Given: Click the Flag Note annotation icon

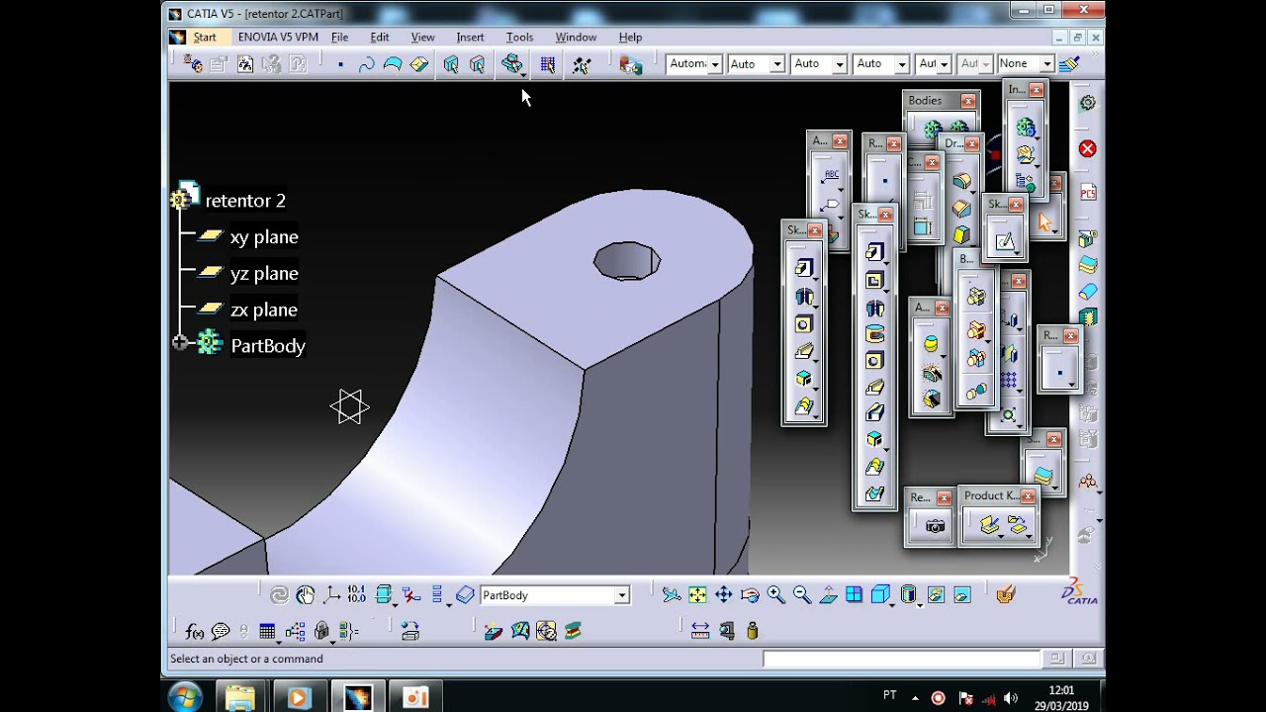Looking at the screenshot, I should coord(831,206).
